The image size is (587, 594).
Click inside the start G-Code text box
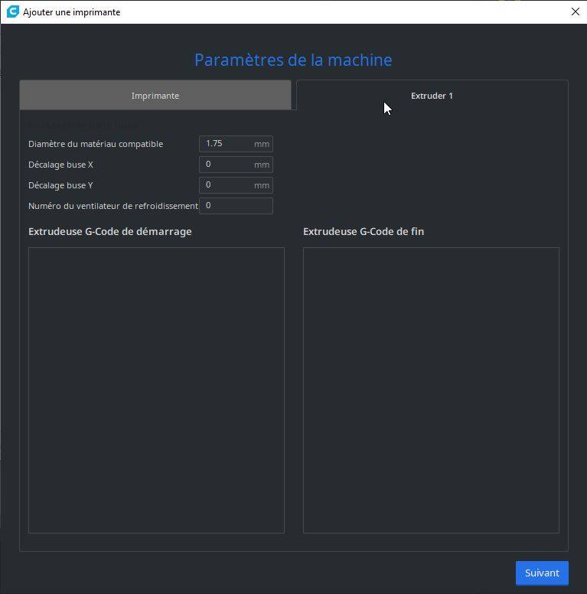tap(156, 390)
